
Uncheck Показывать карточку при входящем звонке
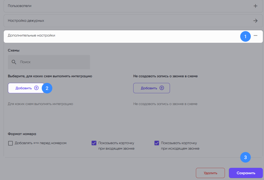point(94,143)
